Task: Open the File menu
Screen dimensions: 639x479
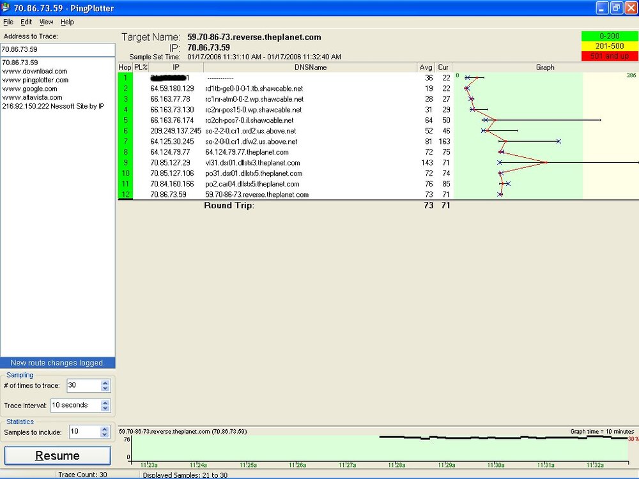Action: (x=8, y=22)
